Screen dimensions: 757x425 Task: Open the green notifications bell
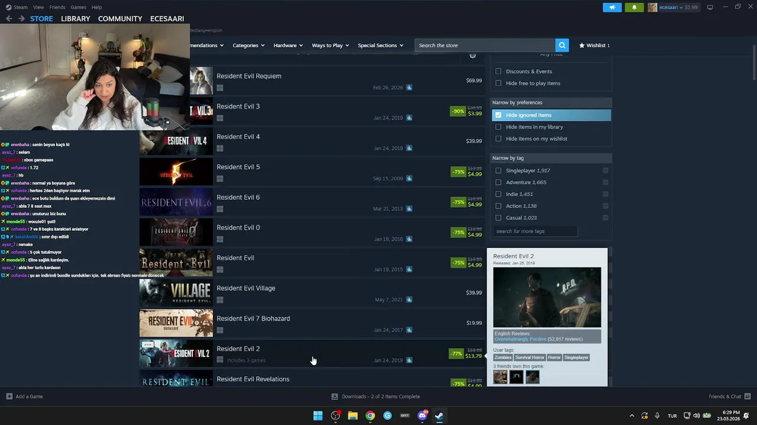pos(634,7)
